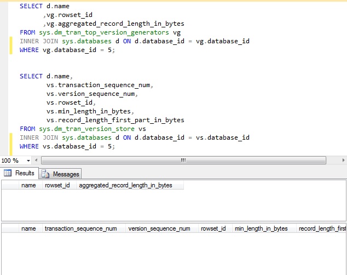Viewport: 347px width, 275px height.
Task: Select the first grid's name column header
Action: click(28, 185)
